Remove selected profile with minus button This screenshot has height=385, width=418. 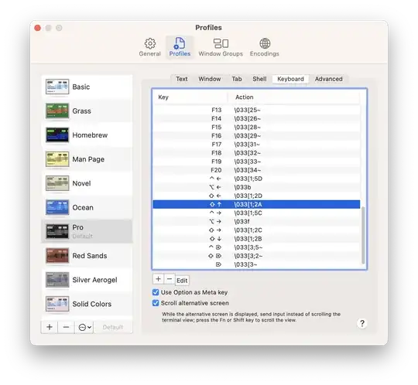66,327
